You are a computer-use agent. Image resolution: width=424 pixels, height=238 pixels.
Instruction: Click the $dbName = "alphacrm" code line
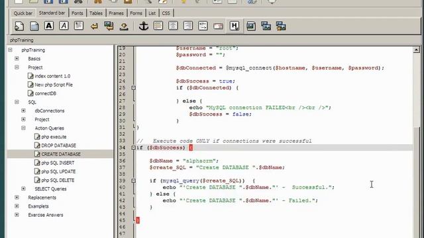[184, 161]
